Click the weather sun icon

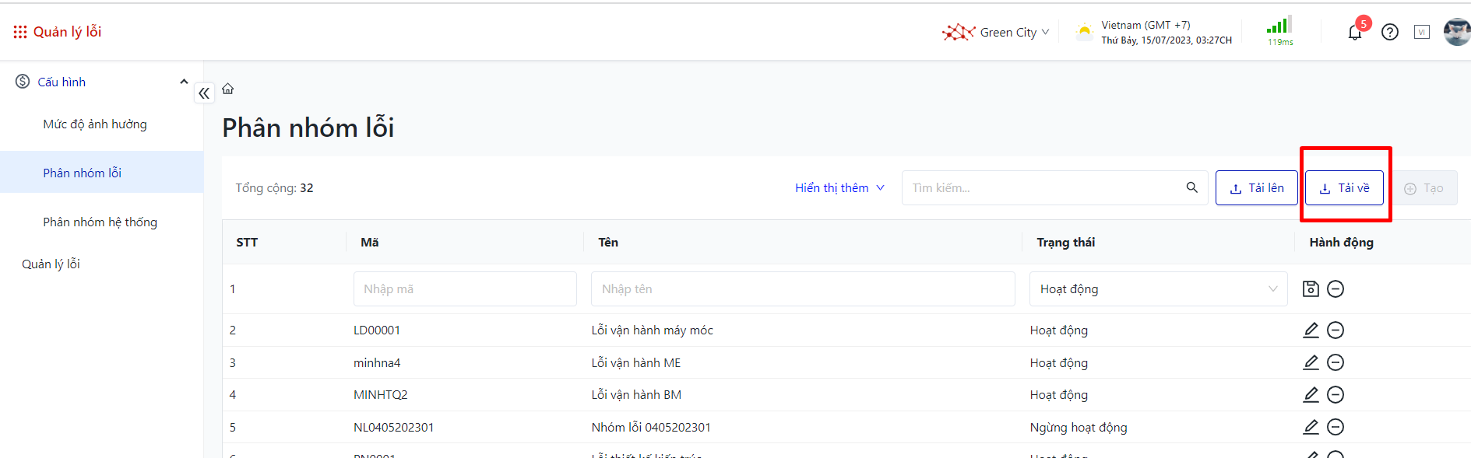point(1084,32)
